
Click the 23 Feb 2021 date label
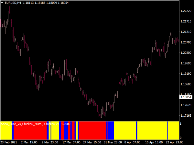(x=9, y=142)
